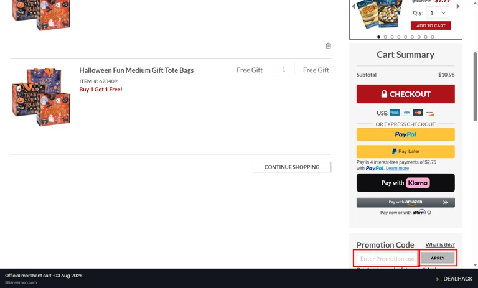The width and height of the screenshot is (478, 288).
Task: Pay with Klarna button
Action: click(x=405, y=183)
